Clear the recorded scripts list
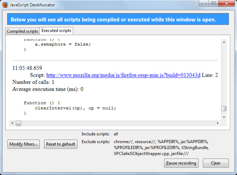The width and height of the screenshot is (237, 175). click(x=216, y=163)
